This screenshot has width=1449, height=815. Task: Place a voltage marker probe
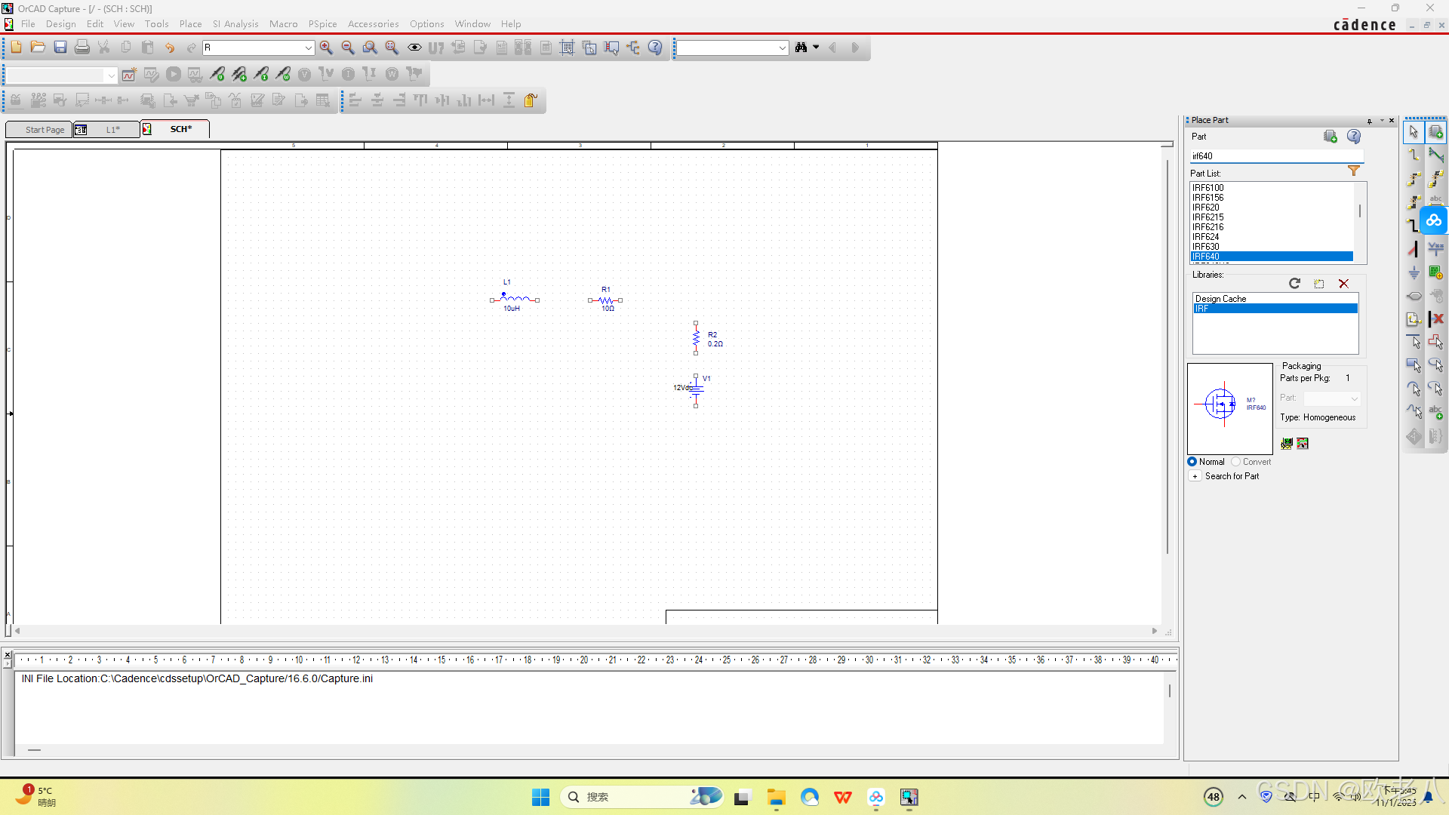217,75
